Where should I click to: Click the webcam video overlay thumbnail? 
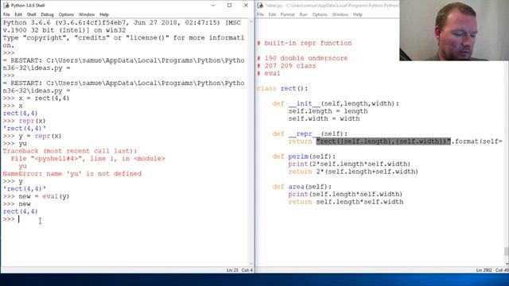tap(454, 30)
